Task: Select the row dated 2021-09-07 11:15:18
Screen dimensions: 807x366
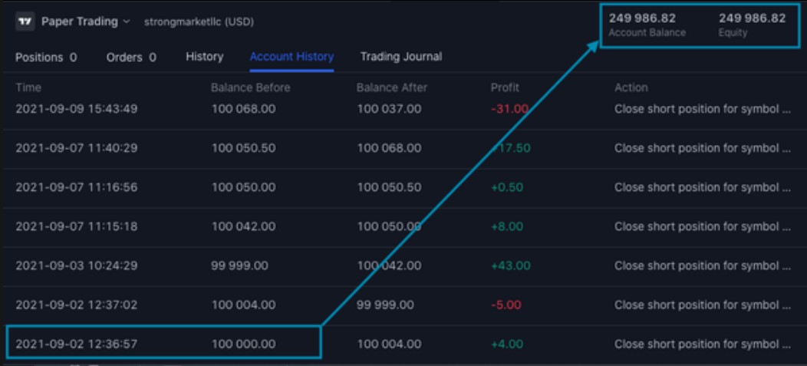Action: click(403, 226)
